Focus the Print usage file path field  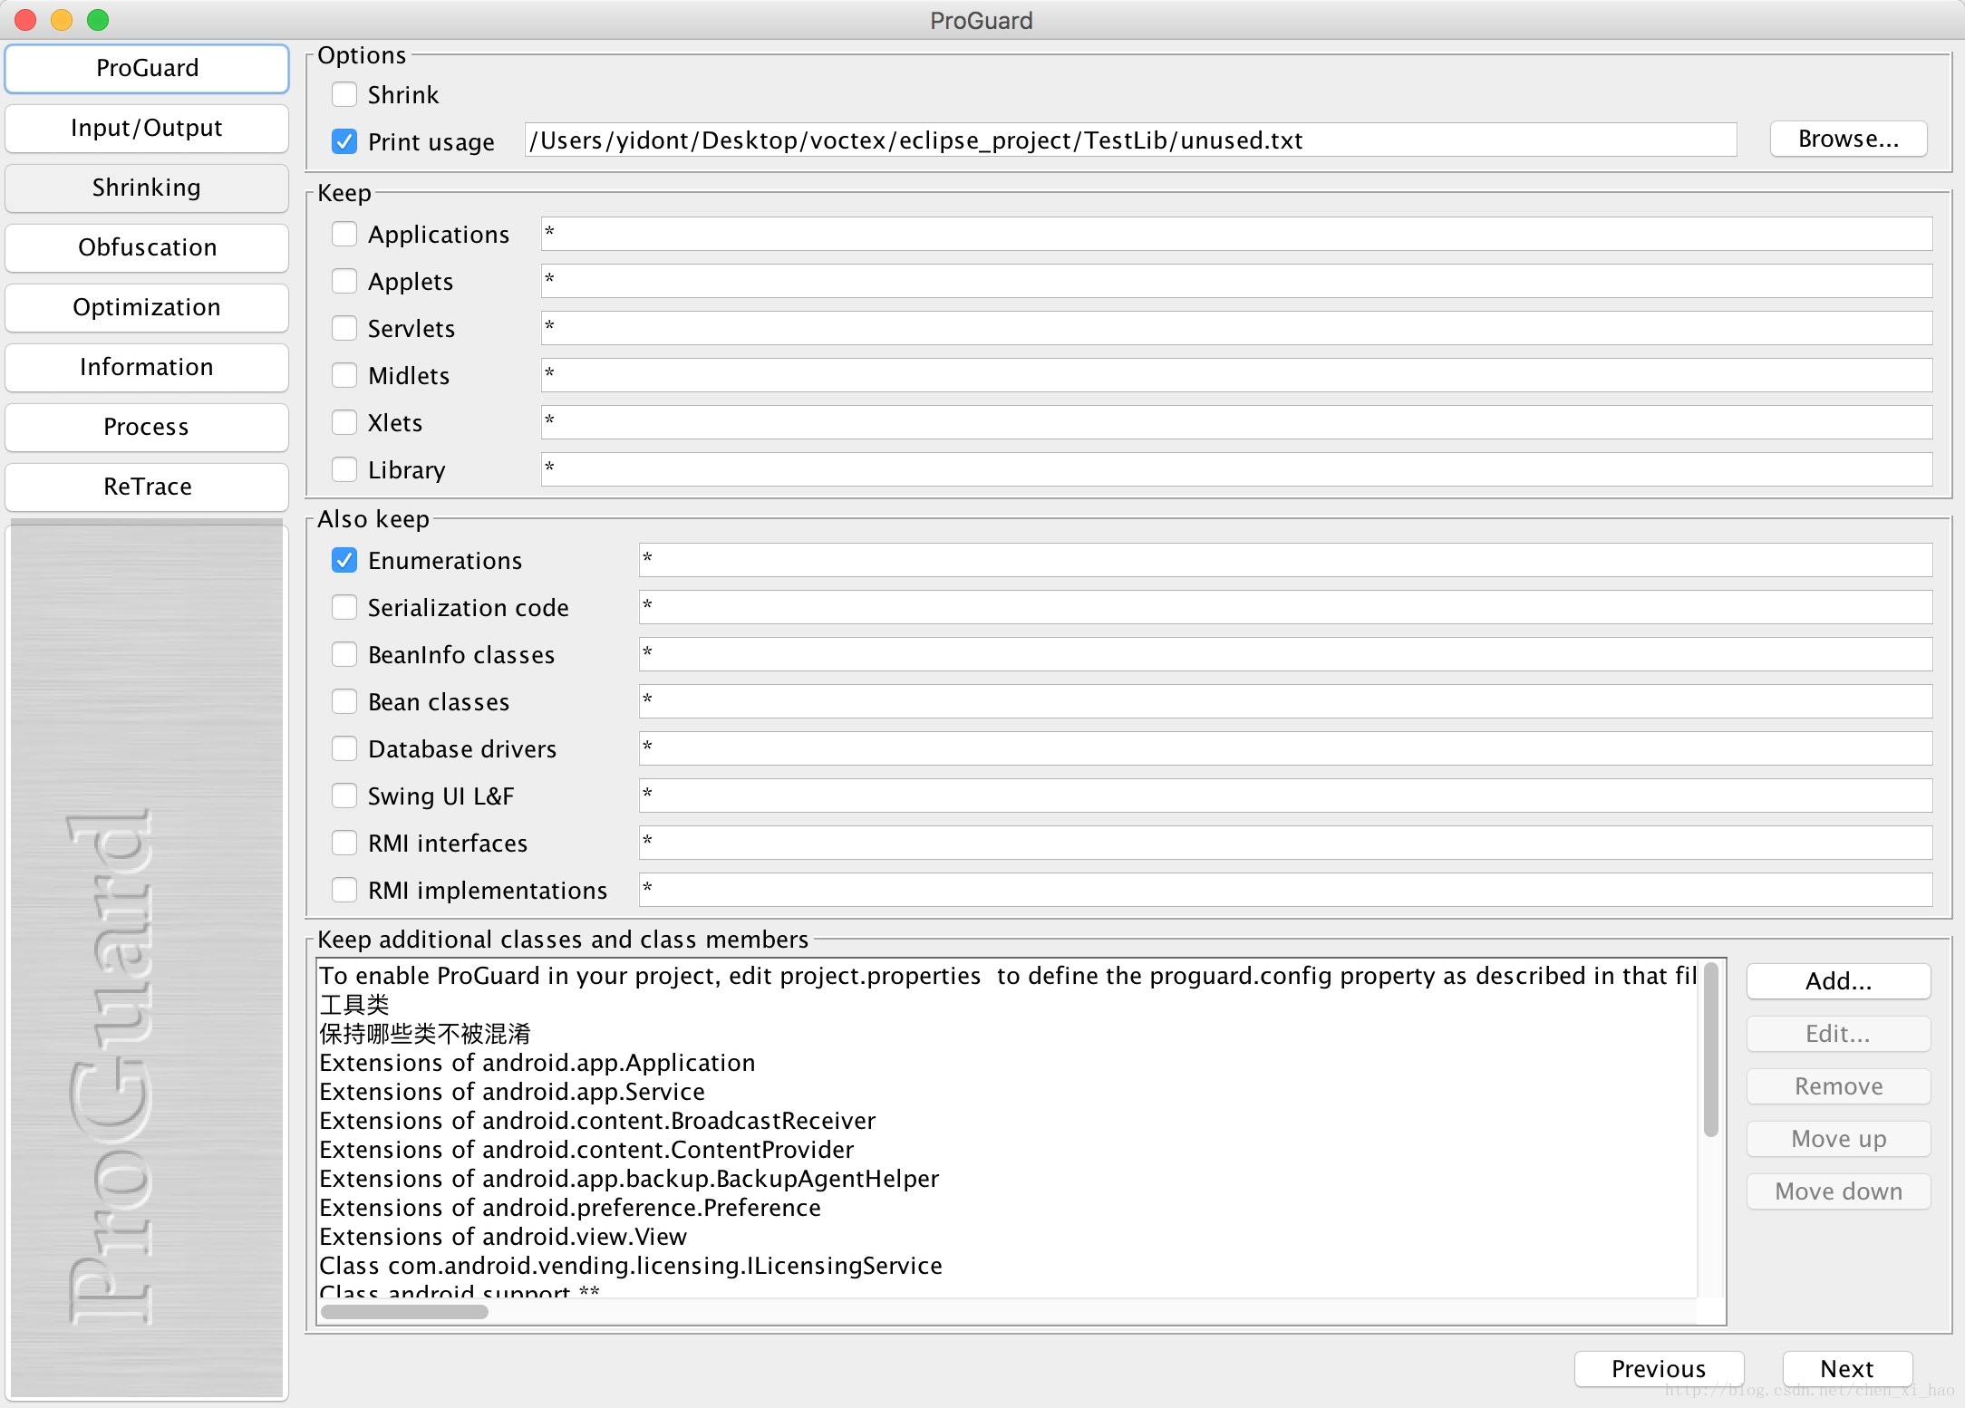point(1131,140)
